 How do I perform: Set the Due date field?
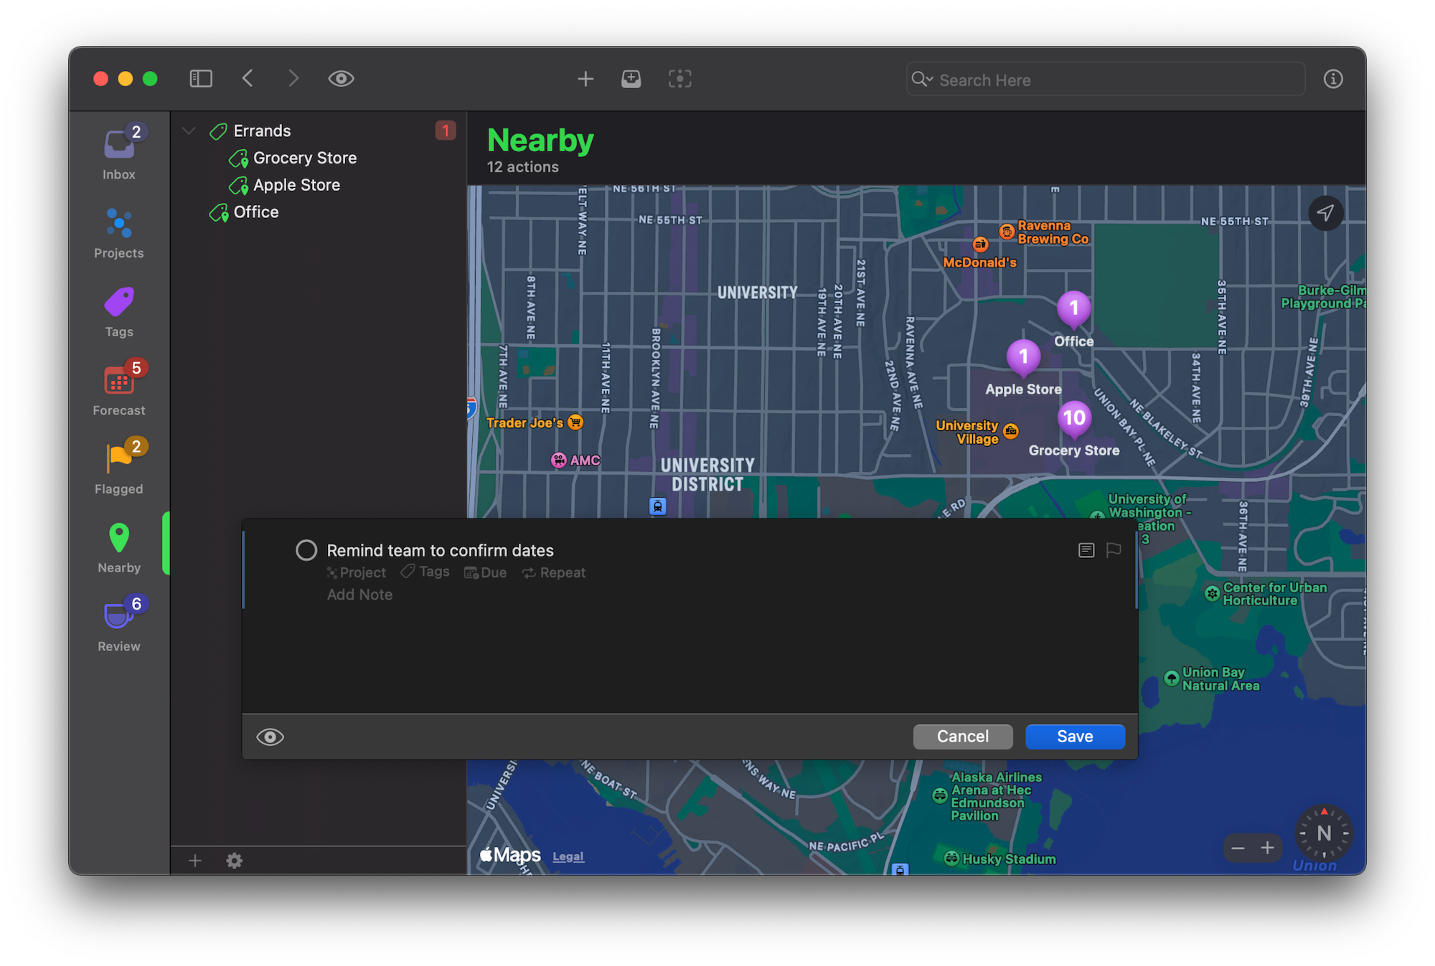pyautogui.click(x=486, y=573)
